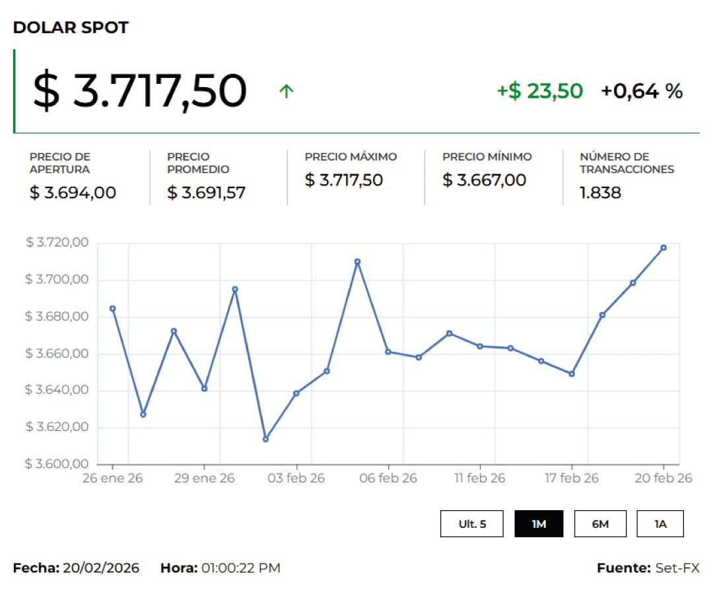Screen dimensions: 713x594
Task: Click the lowest chart point before 03 feb
Action: [x=266, y=438]
